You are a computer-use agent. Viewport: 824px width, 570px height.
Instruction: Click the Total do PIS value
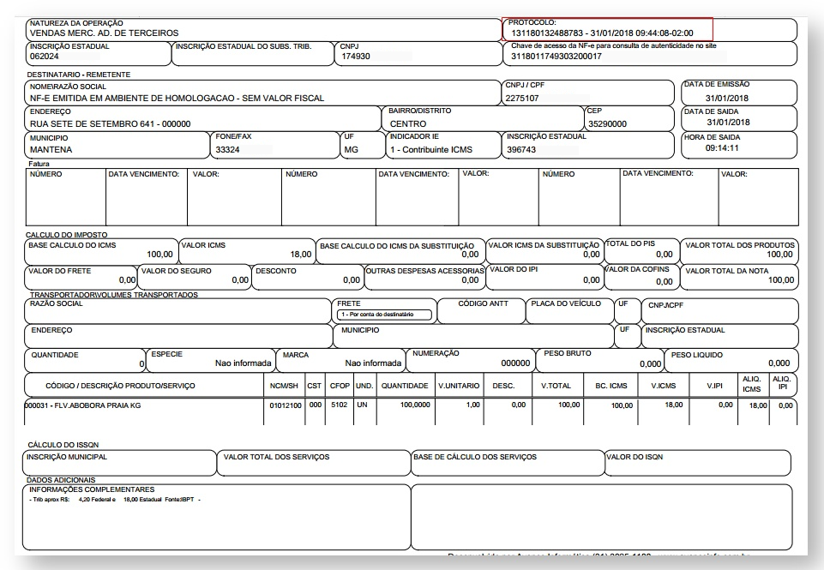(665, 255)
